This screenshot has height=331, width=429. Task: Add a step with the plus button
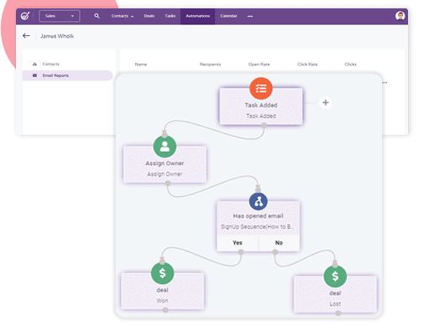coord(325,102)
